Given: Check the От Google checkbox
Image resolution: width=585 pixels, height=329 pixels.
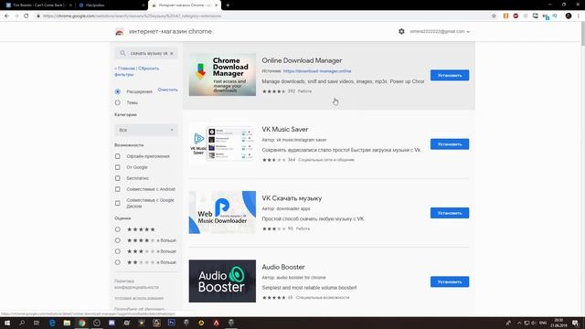Looking at the screenshot, I should point(118,167).
